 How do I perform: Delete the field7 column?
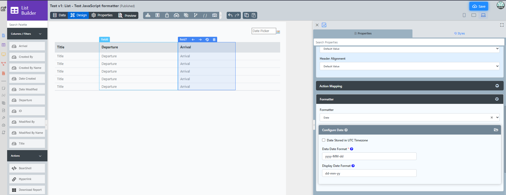coord(214,40)
